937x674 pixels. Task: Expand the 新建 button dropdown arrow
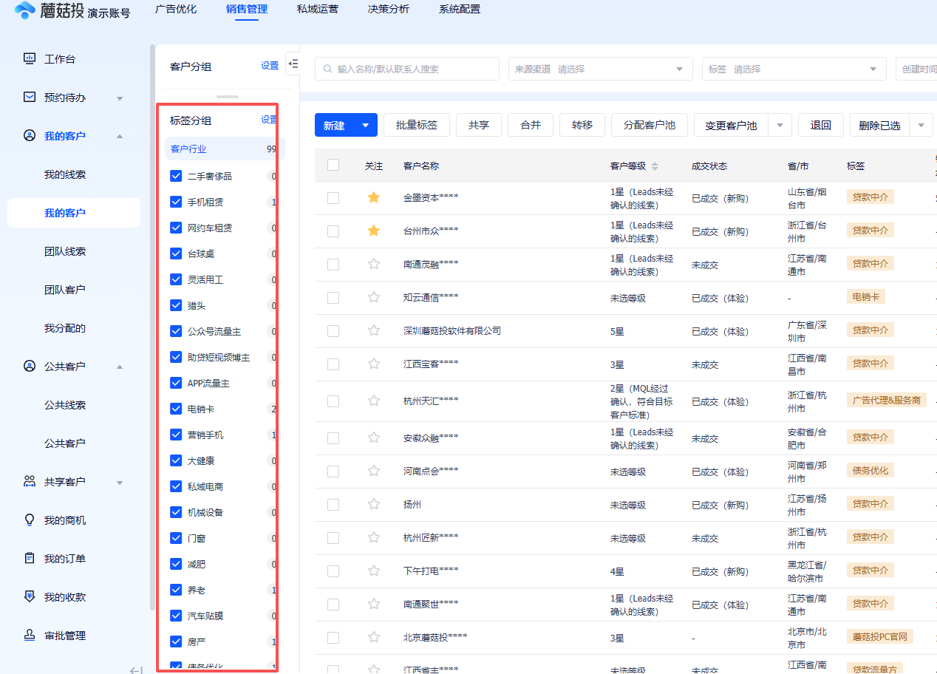pyautogui.click(x=366, y=124)
